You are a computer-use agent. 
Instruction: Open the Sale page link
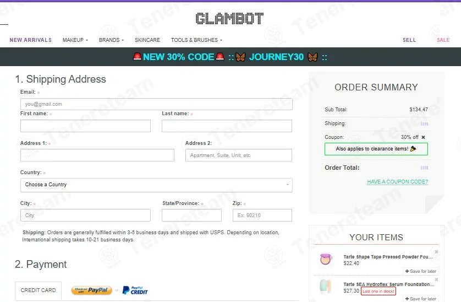(x=443, y=40)
